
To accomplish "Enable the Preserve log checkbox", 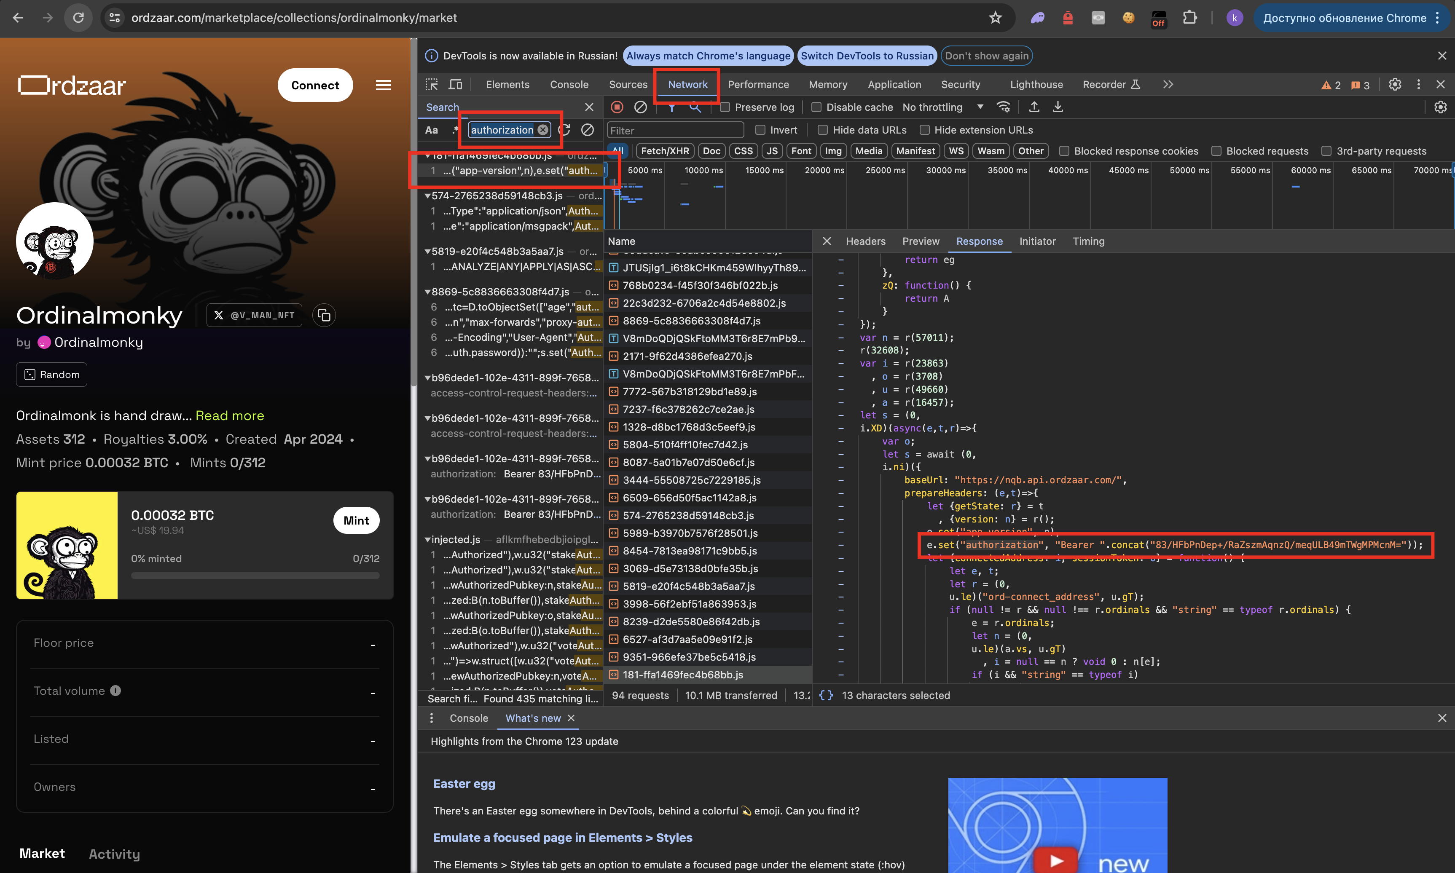I will pos(725,107).
